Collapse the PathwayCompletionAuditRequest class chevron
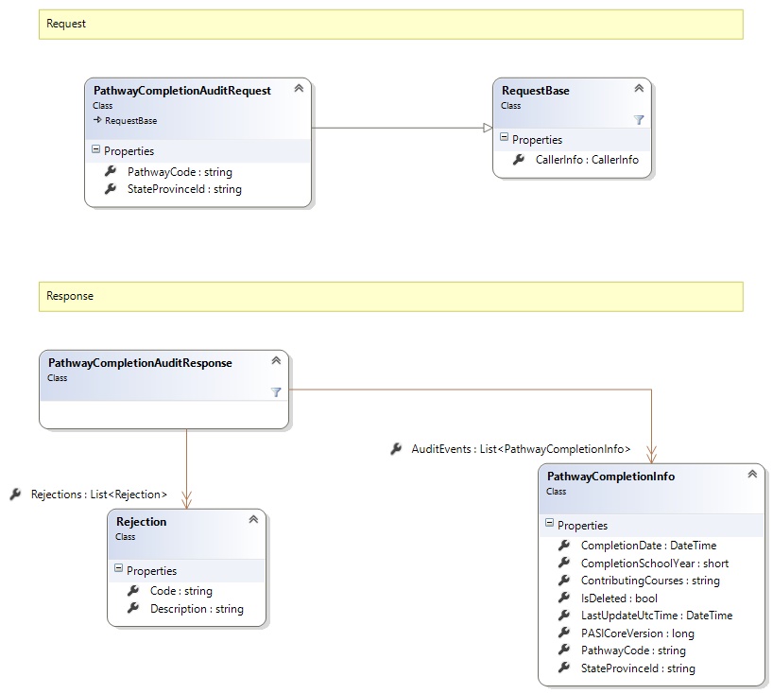The height and width of the screenshot is (694, 773). coord(299,89)
